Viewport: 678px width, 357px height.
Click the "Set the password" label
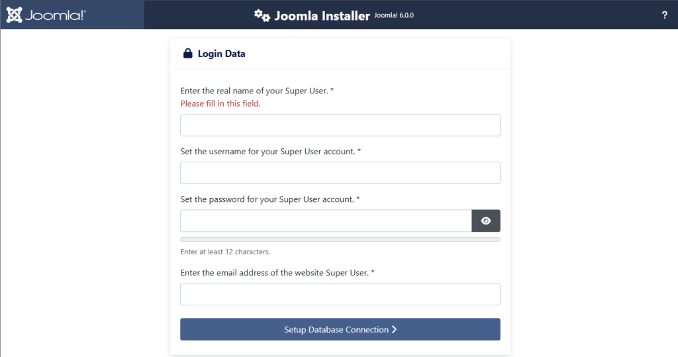click(x=270, y=199)
